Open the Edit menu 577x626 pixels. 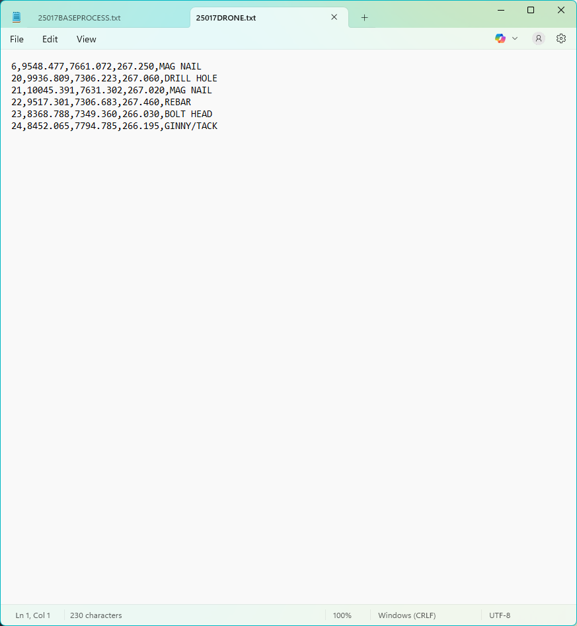click(x=50, y=39)
